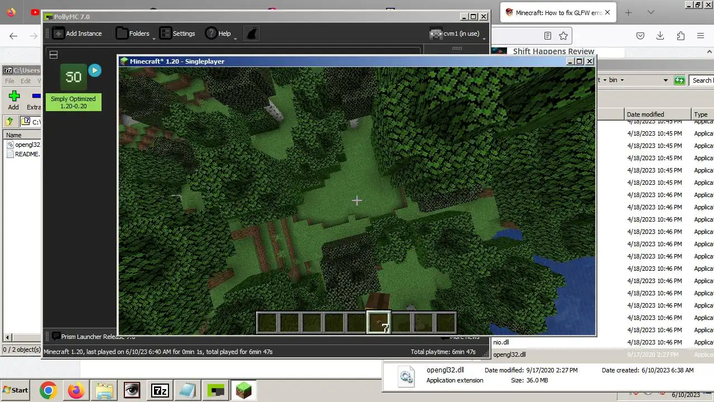Open the Firefox hamburger menu
The width and height of the screenshot is (714, 402).
tap(701, 36)
